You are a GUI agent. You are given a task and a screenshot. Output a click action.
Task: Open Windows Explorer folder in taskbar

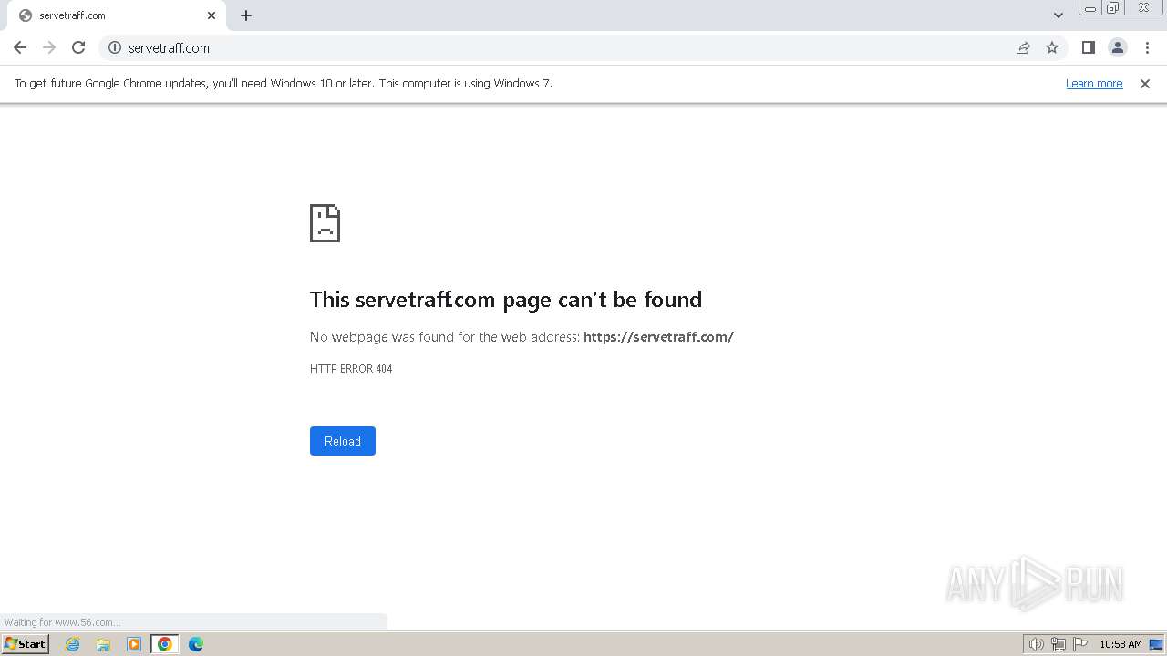pyautogui.click(x=103, y=644)
